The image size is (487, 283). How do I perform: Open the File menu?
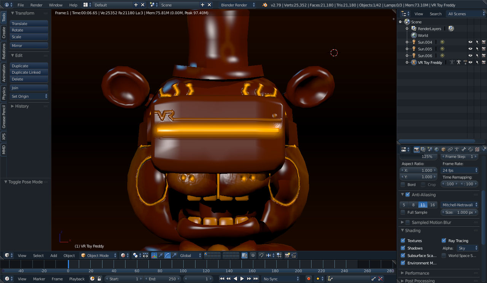click(x=21, y=5)
